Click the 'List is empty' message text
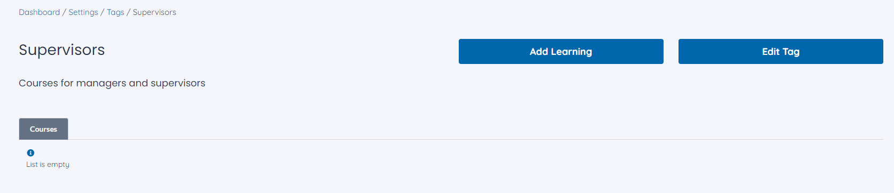This screenshot has width=894, height=193. 48,165
